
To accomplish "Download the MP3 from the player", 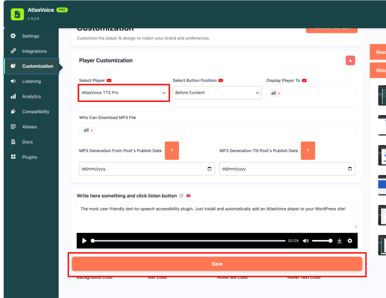I will (x=340, y=241).
